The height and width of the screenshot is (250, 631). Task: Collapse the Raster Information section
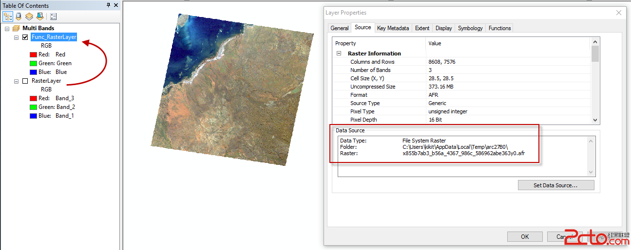click(339, 54)
